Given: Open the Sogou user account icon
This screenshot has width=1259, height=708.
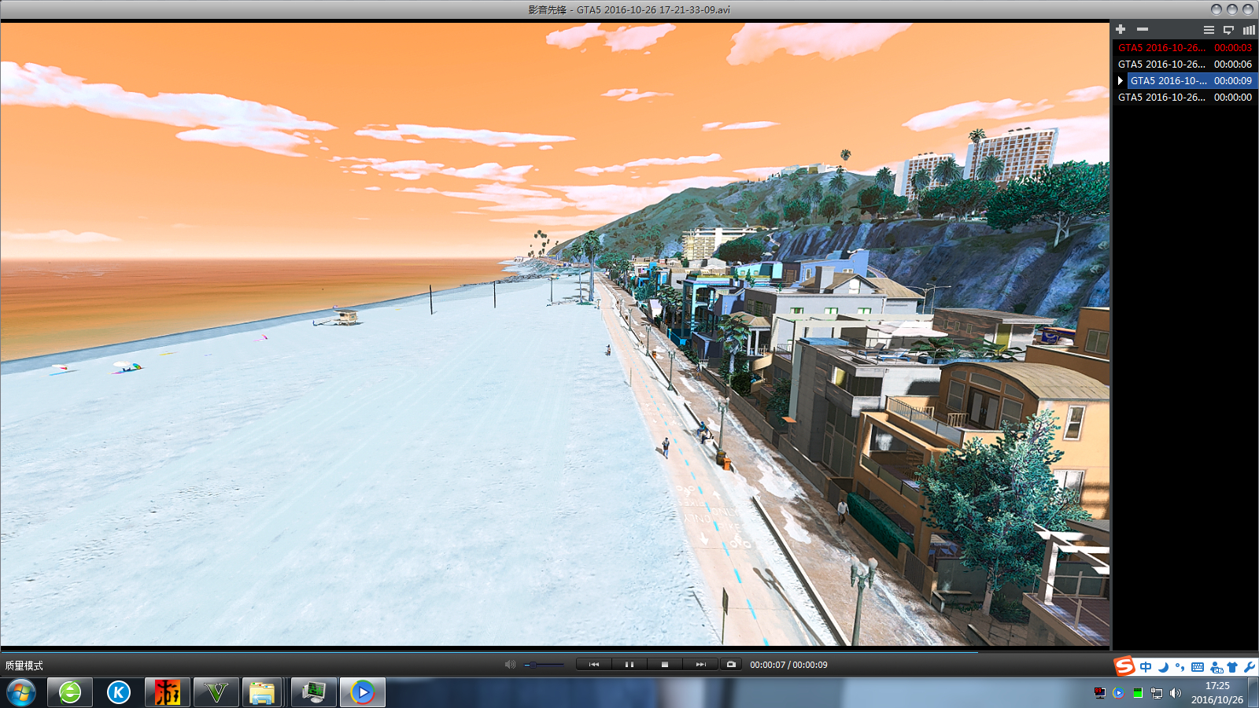Looking at the screenshot, I should pos(1217,667).
